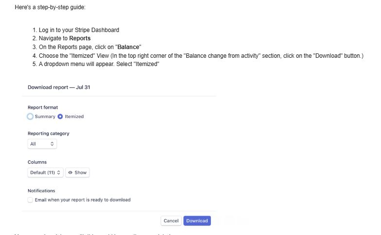This screenshot has width=381, height=235.
Task: Click the Columns section label
Action: (37, 162)
